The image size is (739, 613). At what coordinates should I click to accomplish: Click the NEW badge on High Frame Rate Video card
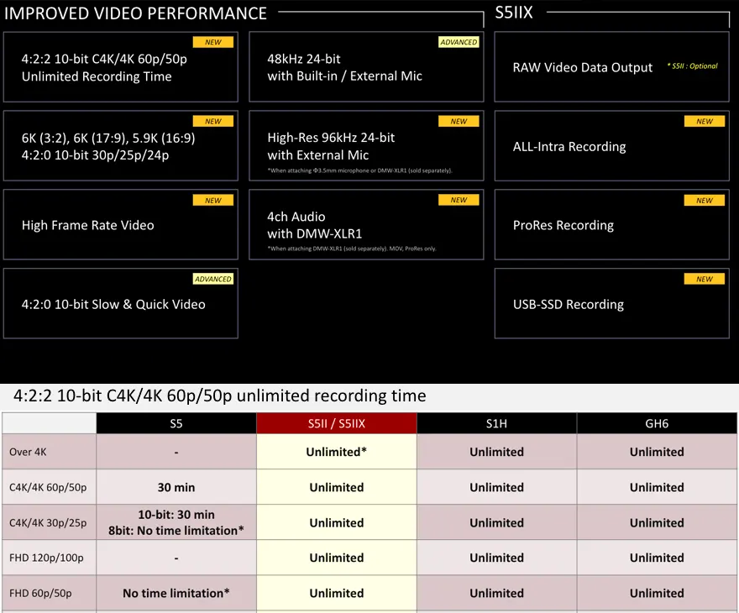[x=213, y=200]
